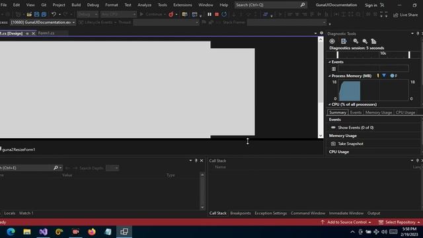The height and width of the screenshot is (238, 423).
Task: Restart the debugging session
Action: 224,15
